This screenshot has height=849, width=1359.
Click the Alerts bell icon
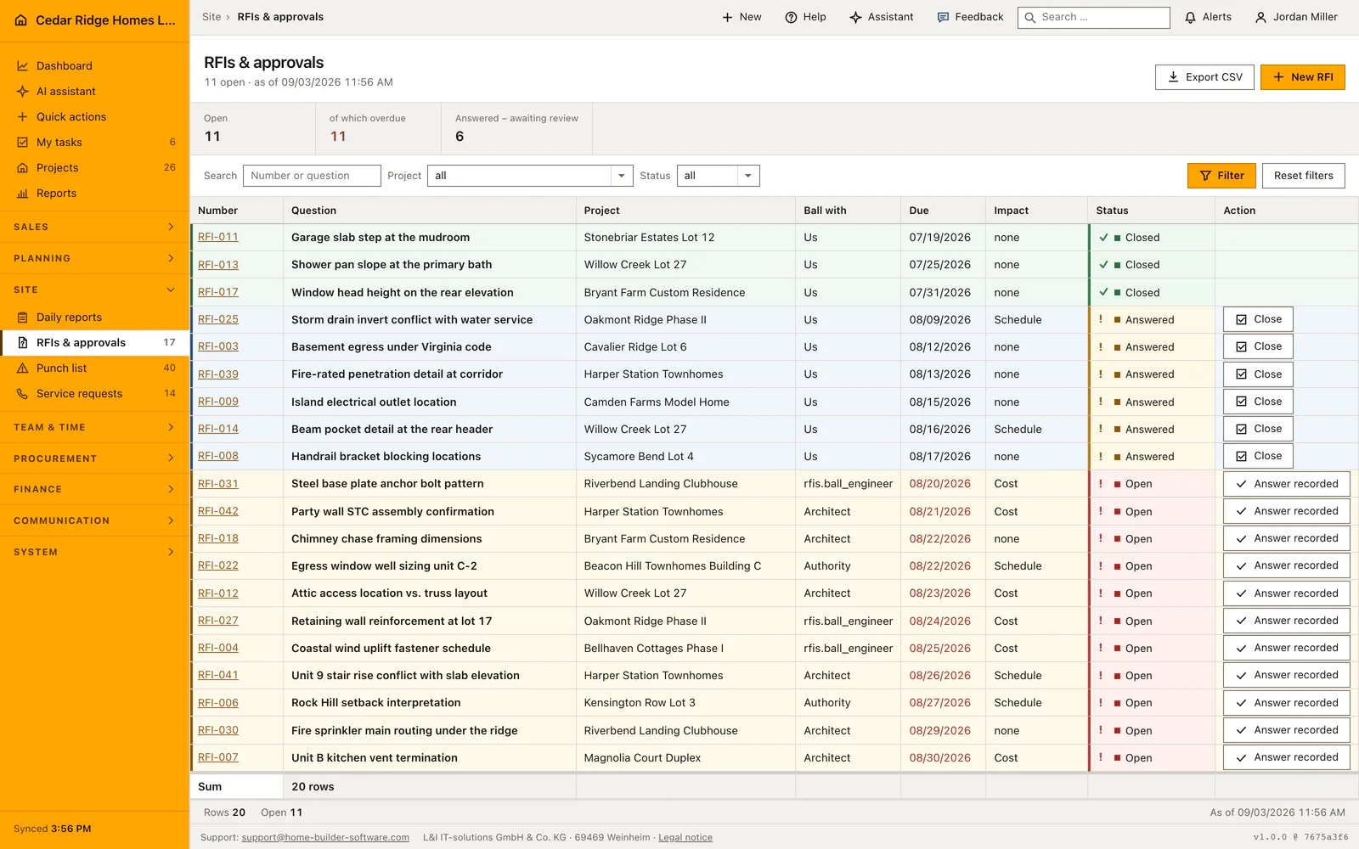point(1191,17)
